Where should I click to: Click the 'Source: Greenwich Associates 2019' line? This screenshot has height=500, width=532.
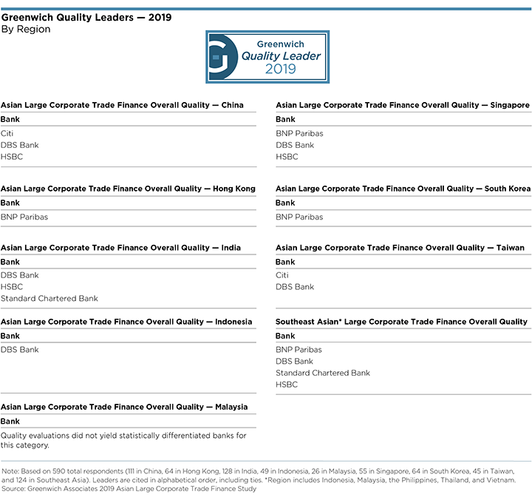(129, 489)
